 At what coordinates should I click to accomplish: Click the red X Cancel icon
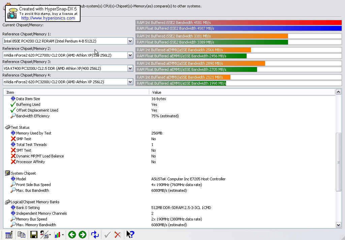[x=118, y=235]
